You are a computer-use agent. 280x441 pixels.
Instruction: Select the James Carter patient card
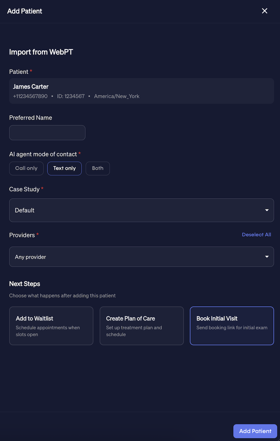(x=141, y=91)
